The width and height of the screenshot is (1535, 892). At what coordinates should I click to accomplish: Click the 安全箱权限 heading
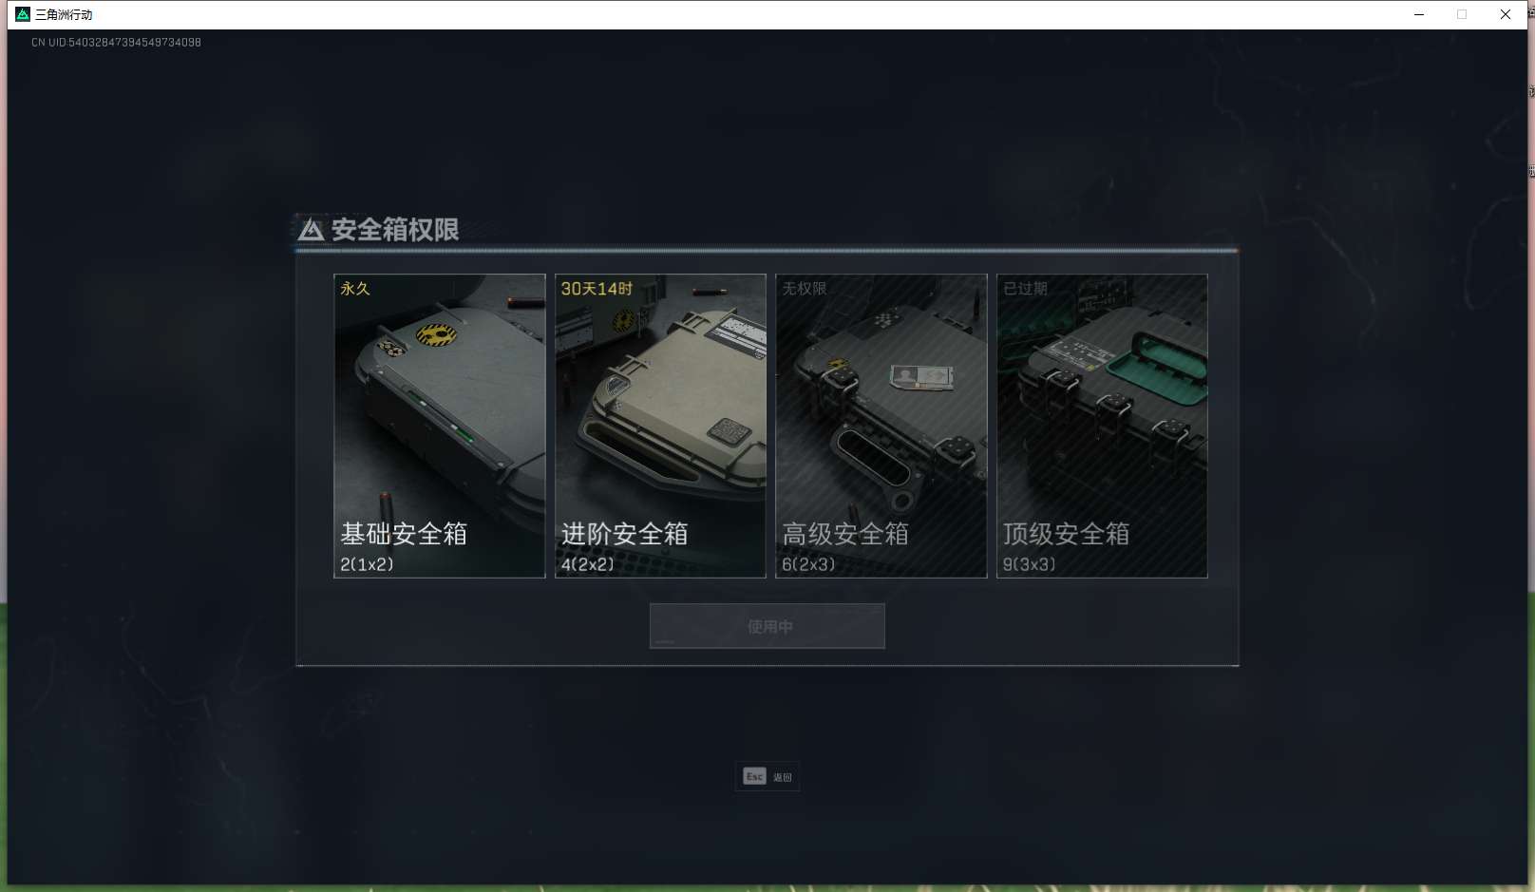click(x=395, y=230)
